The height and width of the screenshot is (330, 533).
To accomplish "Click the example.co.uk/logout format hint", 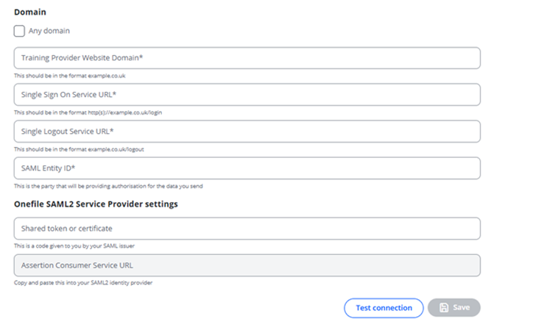I will 79,149.
